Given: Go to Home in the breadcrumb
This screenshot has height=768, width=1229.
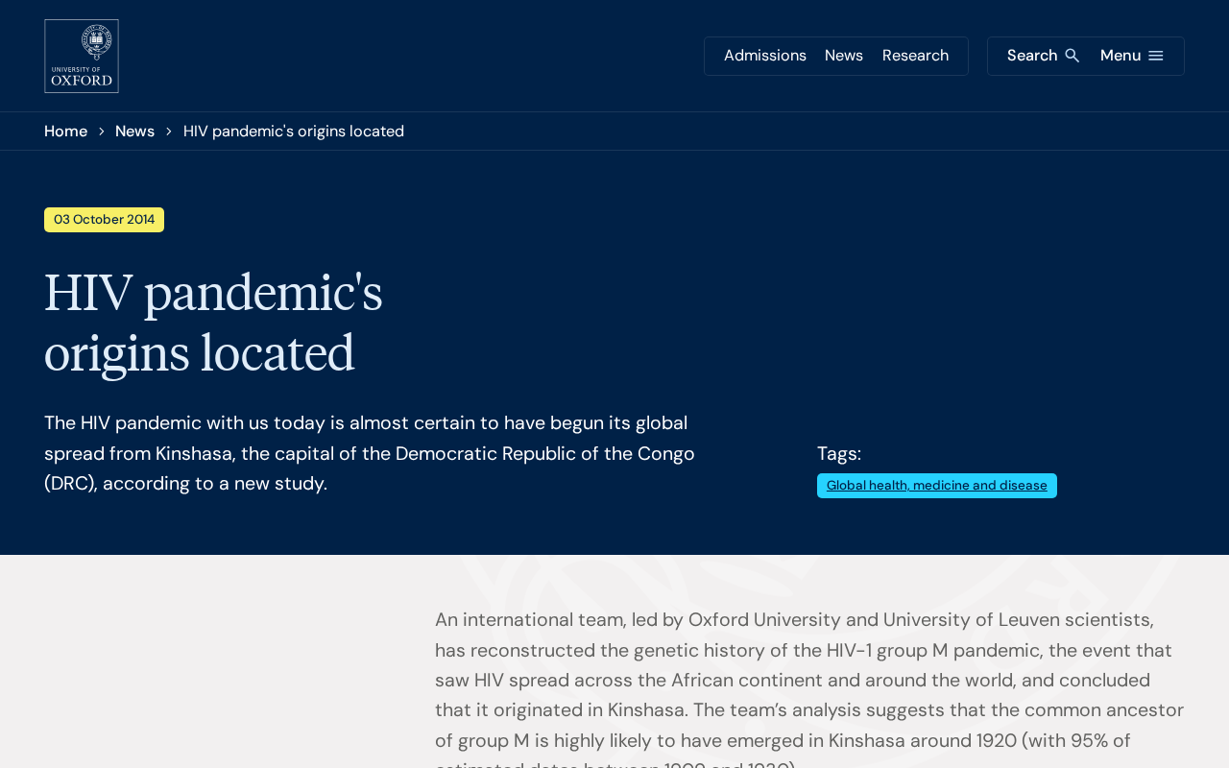Looking at the screenshot, I should pyautogui.click(x=65, y=132).
